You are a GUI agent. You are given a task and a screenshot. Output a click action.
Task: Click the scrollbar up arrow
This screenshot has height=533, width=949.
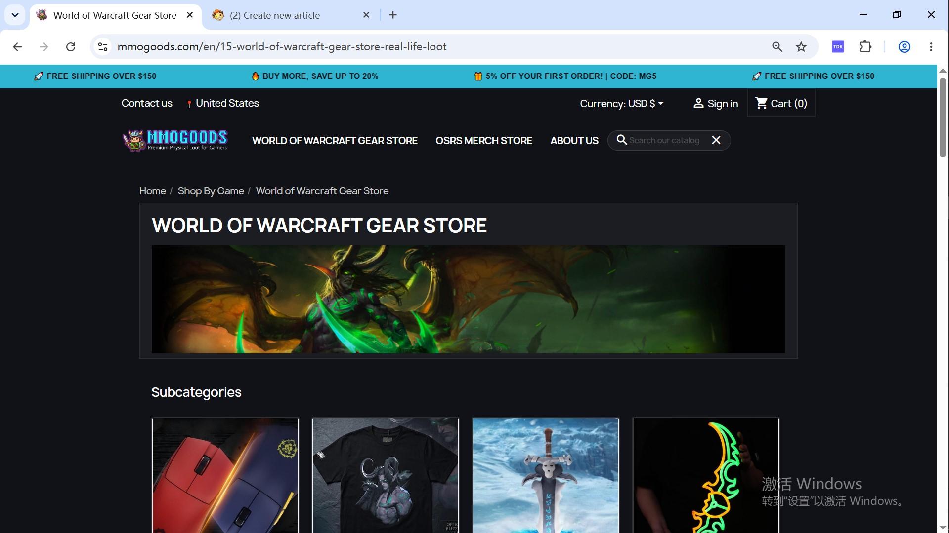943,71
